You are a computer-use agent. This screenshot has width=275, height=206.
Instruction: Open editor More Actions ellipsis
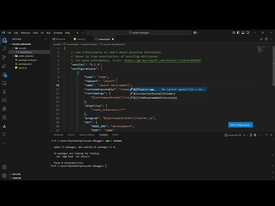tap(271, 39)
